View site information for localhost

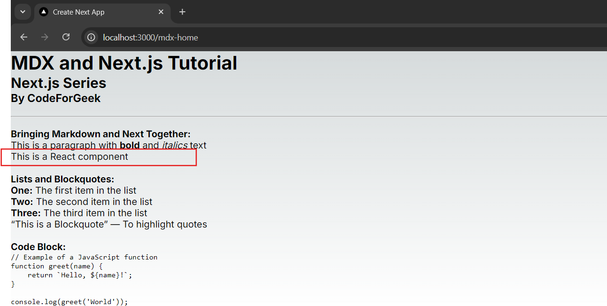[92, 37]
